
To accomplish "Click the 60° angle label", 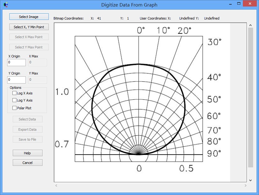I will pyautogui.click(x=214, y=116).
